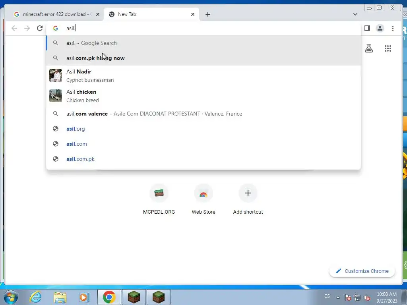Screen dimensions: 407x305
Task: Show hidden system tray icons
Action: [x=338, y=297]
